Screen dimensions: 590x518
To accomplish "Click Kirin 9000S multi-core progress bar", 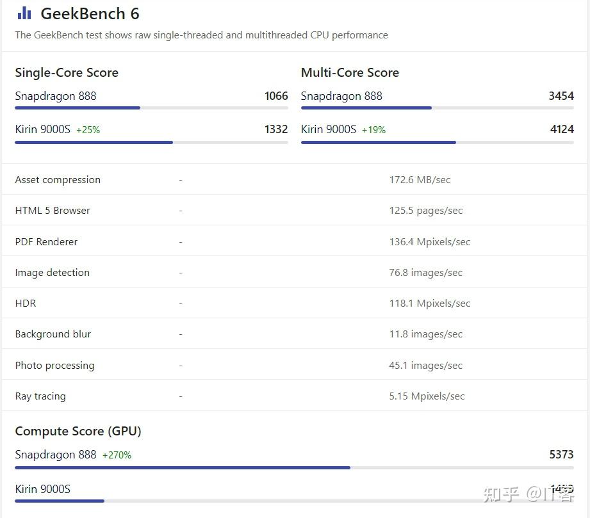I will 437,142.
